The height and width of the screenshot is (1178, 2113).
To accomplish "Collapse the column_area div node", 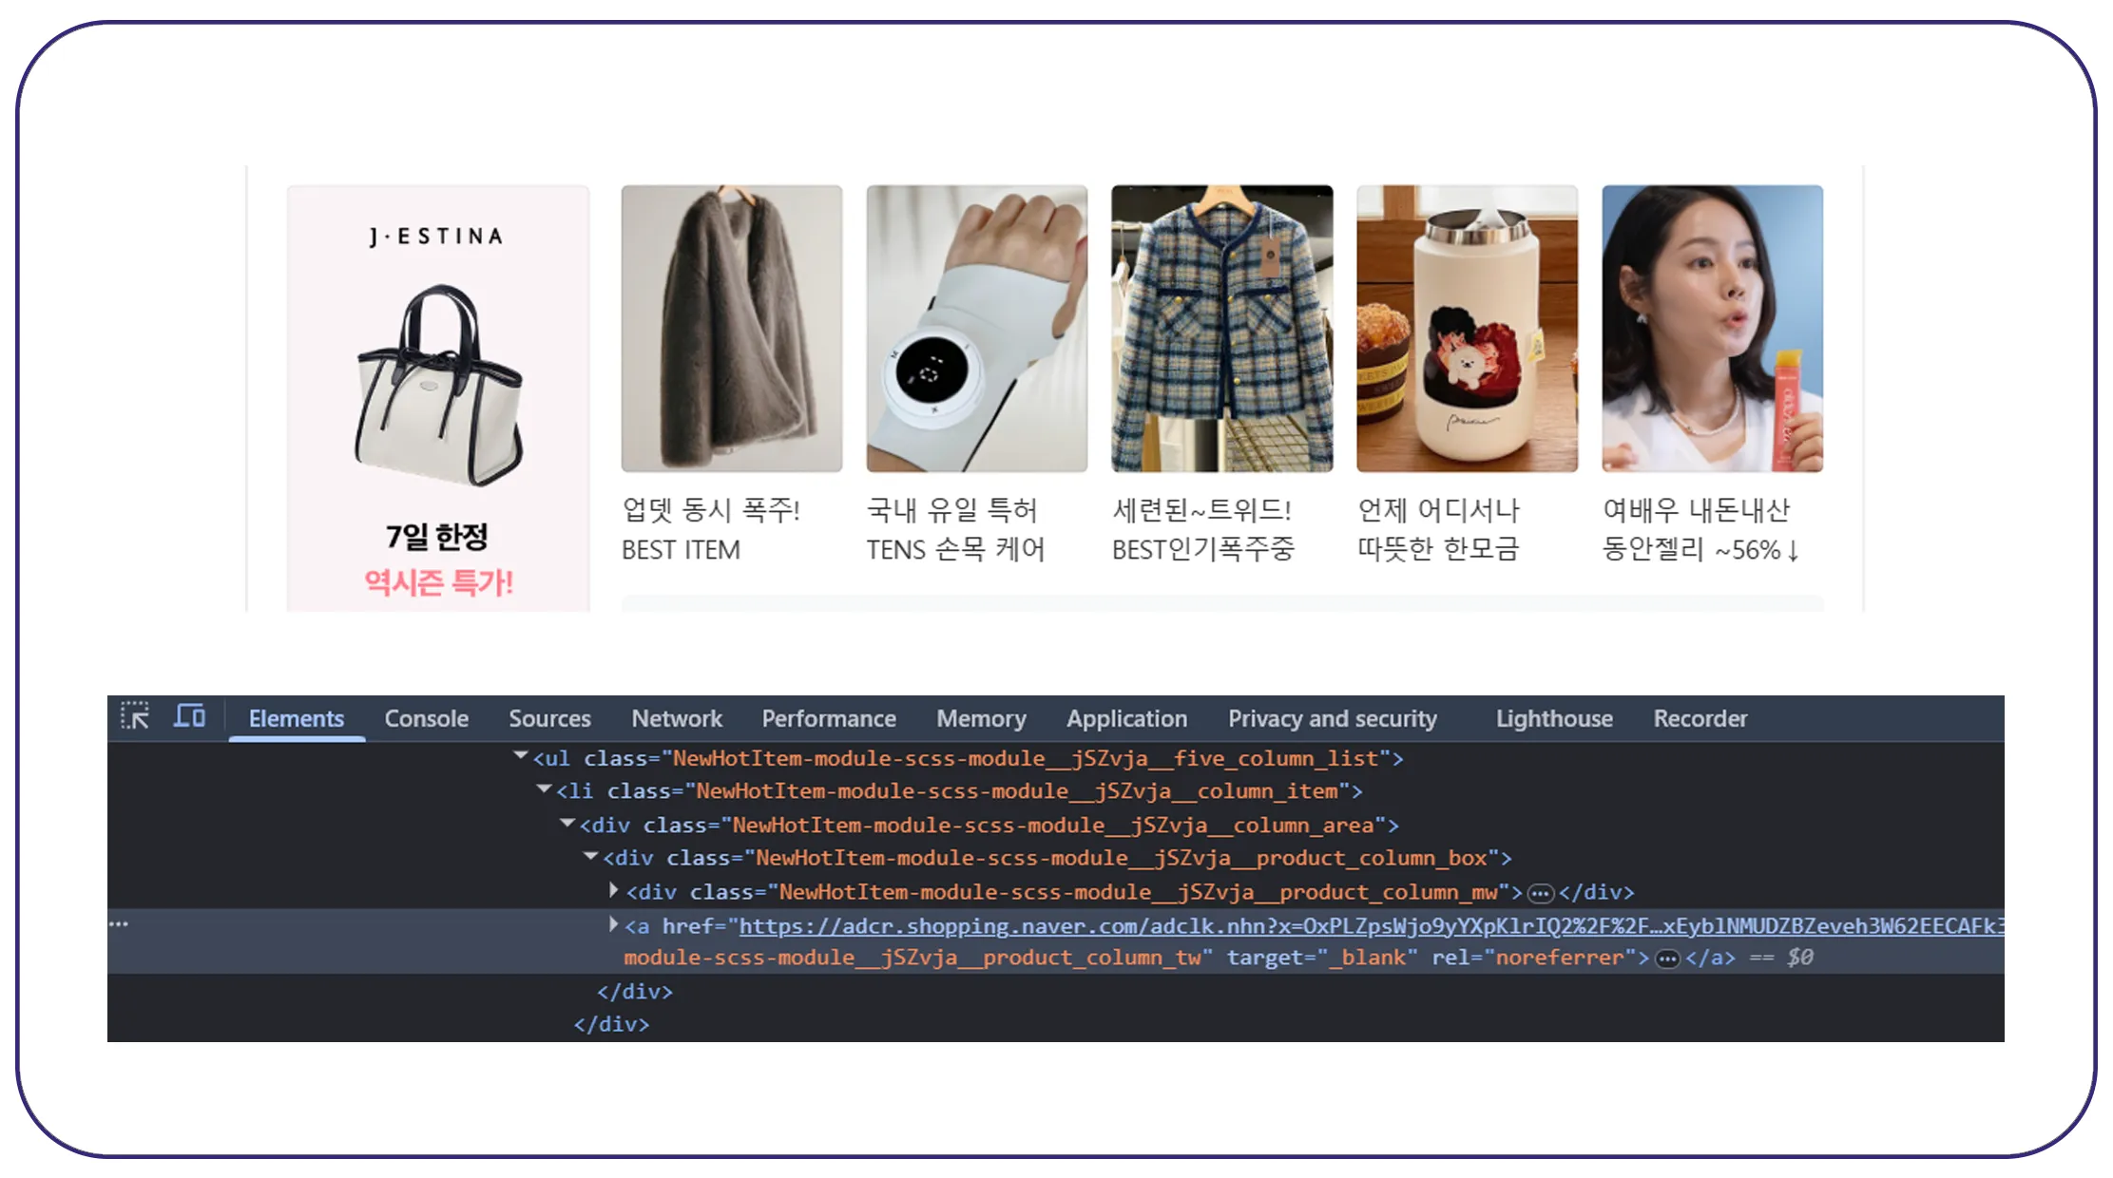I will click(567, 823).
